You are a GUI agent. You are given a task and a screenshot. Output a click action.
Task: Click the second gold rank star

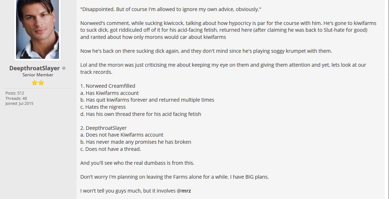[41, 83]
